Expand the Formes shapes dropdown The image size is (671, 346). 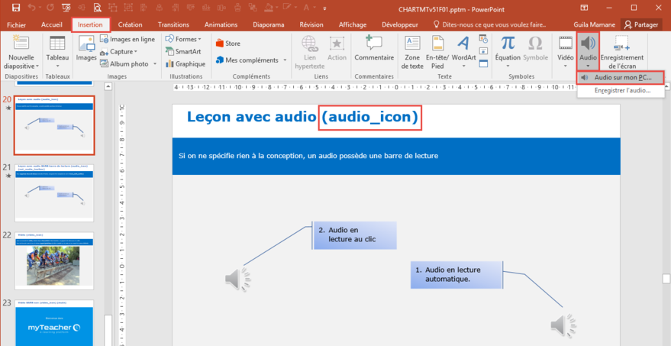[x=183, y=39]
